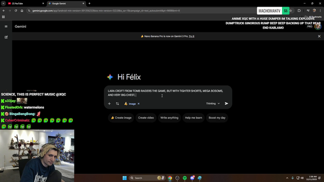Screen dimensions: 324x182
Task: Open the tab search dropdown arrow
Action: [x=4, y=4]
